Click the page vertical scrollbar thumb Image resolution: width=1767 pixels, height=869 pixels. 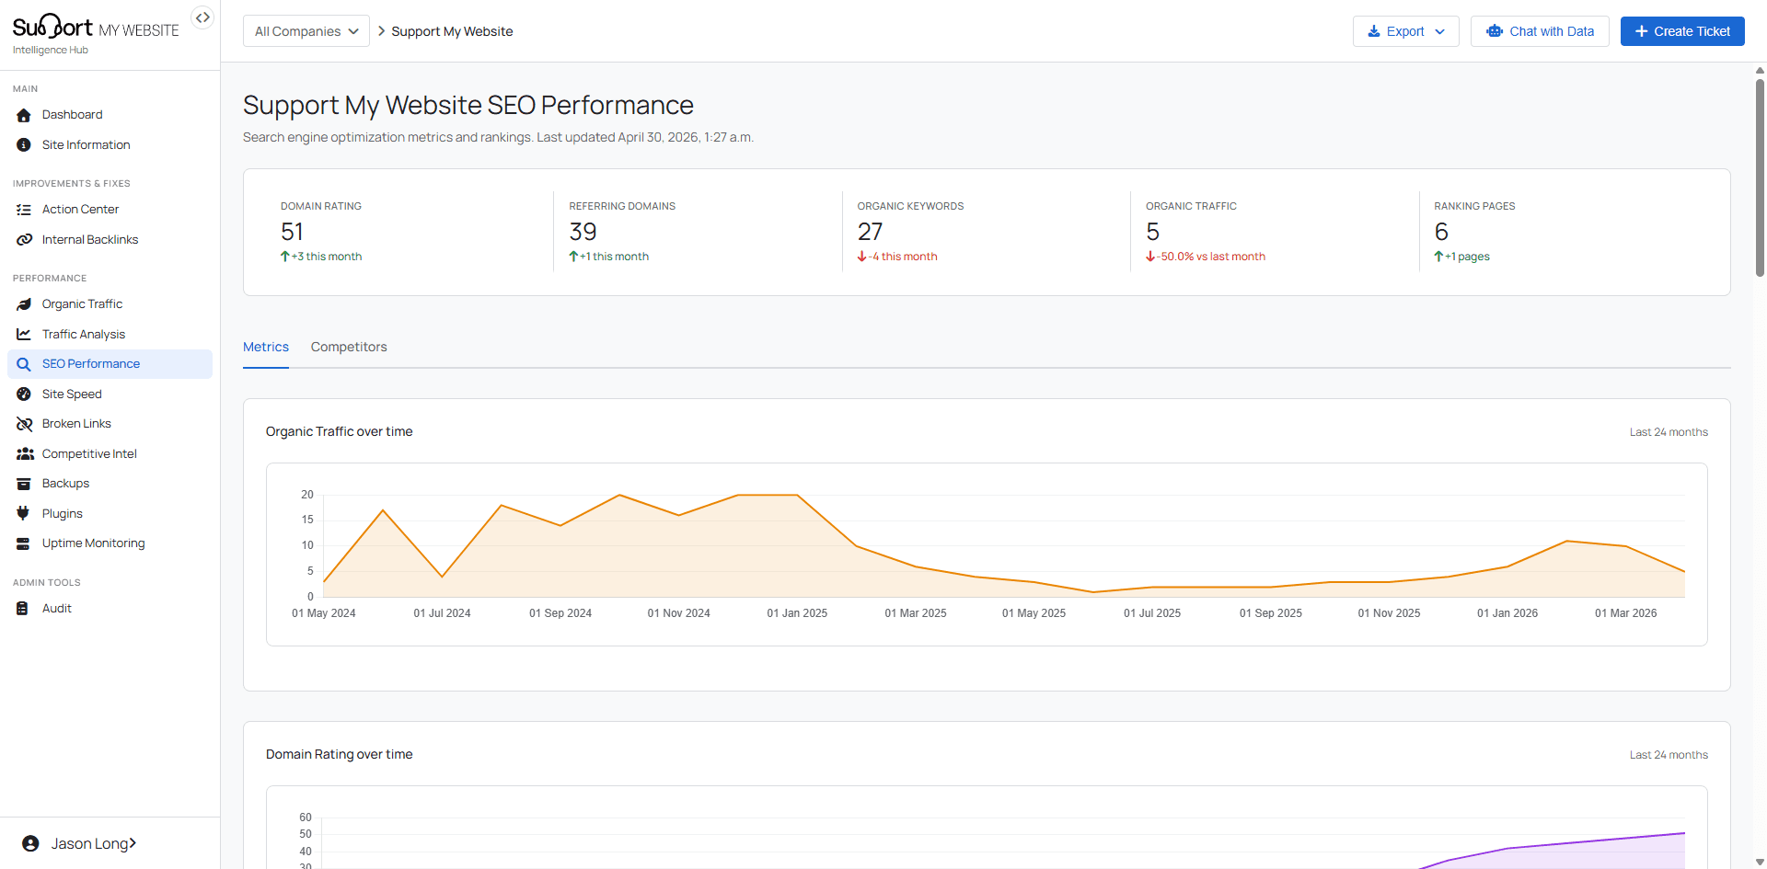1760,177
